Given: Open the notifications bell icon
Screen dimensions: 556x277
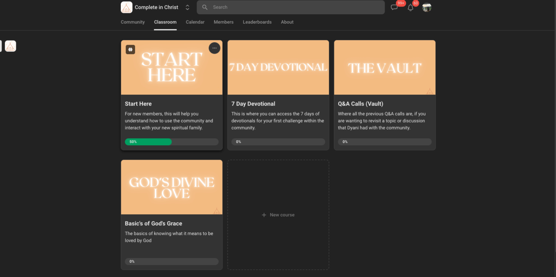Looking at the screenshot, I should pyautogui.click(x=410, y=7).
